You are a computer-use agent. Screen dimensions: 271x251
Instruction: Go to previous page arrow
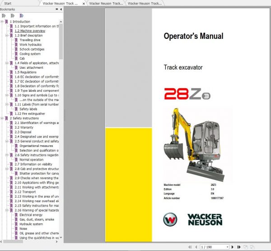196,247
